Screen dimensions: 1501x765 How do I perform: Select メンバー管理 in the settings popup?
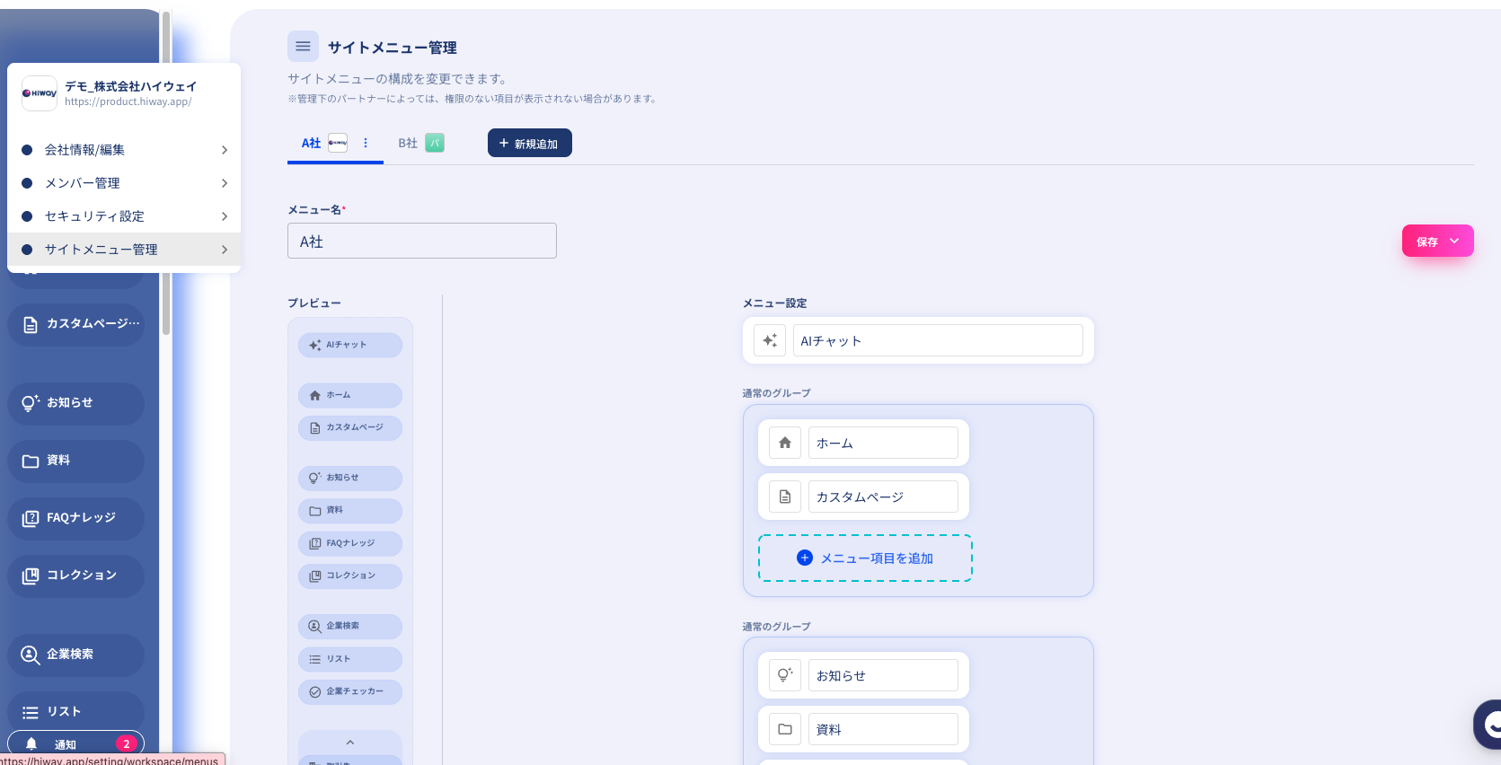coord(124,183)
